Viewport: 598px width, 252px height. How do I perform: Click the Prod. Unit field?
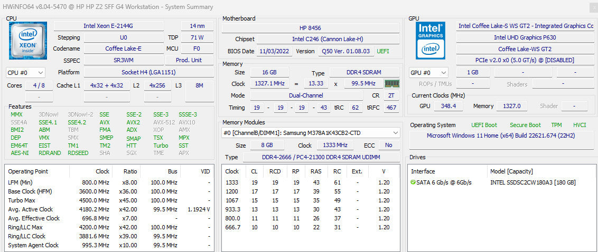(189, 60)
